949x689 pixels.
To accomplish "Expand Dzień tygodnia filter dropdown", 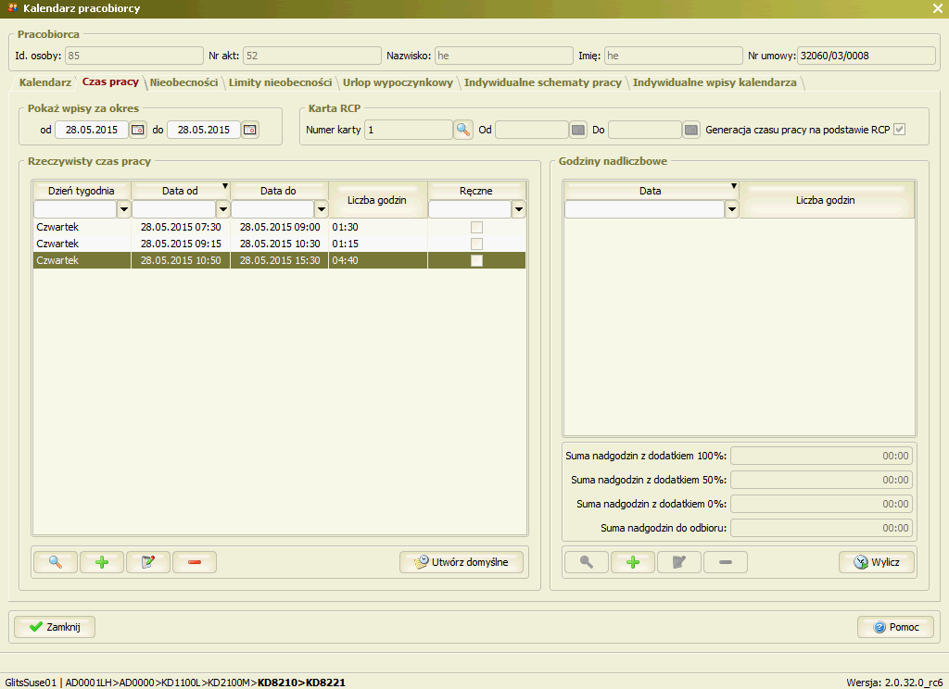I will tap(123, 209).
